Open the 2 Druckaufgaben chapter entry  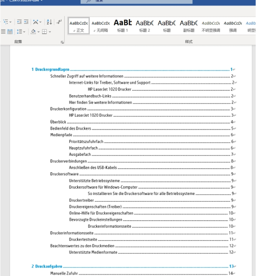[x=47, y=266]
